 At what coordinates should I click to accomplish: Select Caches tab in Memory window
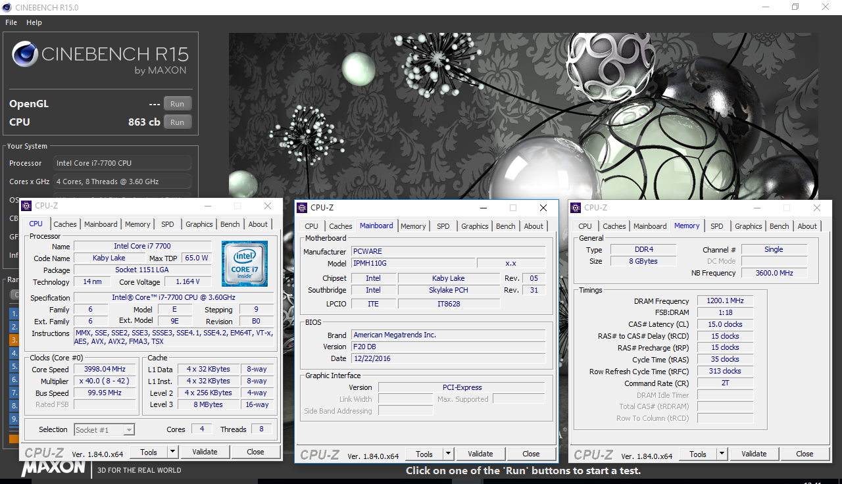coord(614,226)
